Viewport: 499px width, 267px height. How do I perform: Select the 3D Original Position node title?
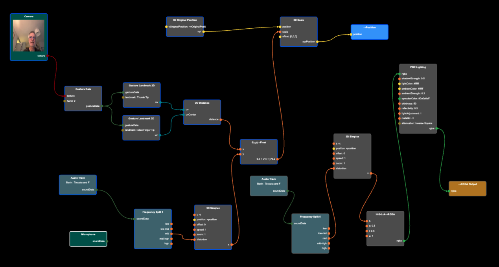[x=185, y=20]
